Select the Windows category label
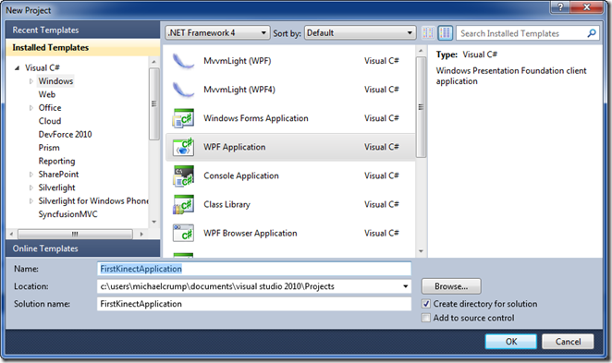Screen dimensions: 612x363 [55, 81]
